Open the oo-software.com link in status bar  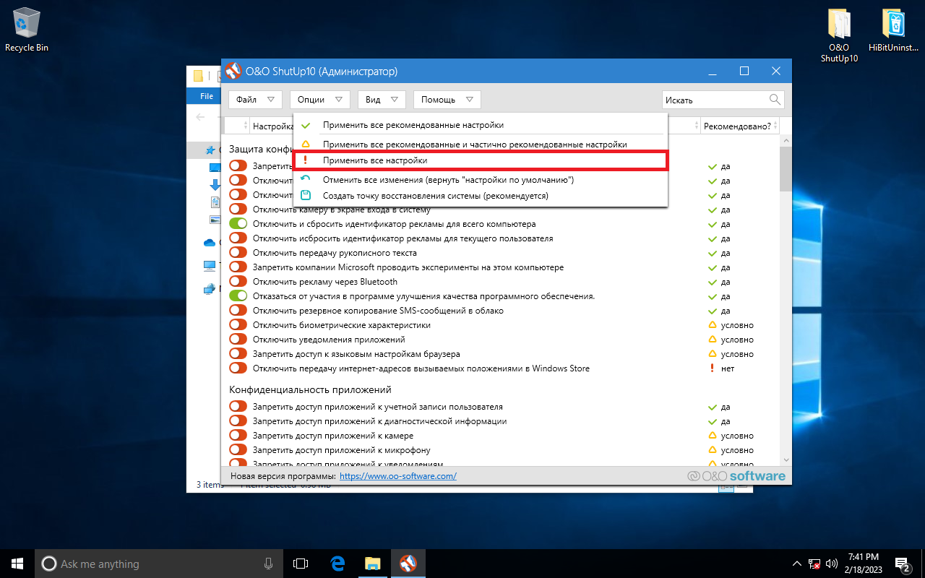click(397, 476)
